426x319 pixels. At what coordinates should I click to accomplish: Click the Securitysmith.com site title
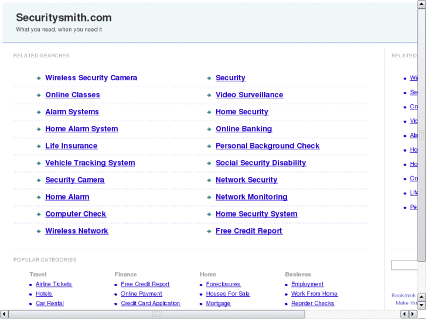63,18
